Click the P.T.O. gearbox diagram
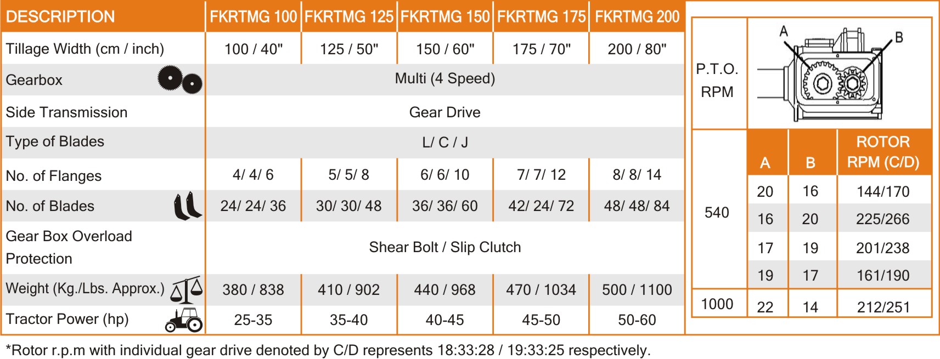Image resolution: width=940 pixels, height=359 pixels. tap(840, 73)
